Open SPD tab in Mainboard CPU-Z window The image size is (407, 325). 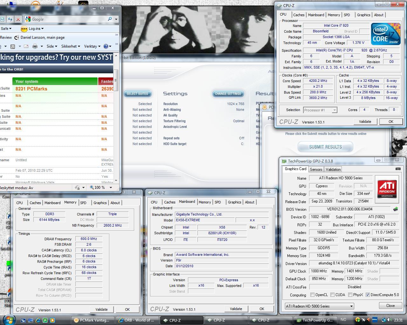217,202
